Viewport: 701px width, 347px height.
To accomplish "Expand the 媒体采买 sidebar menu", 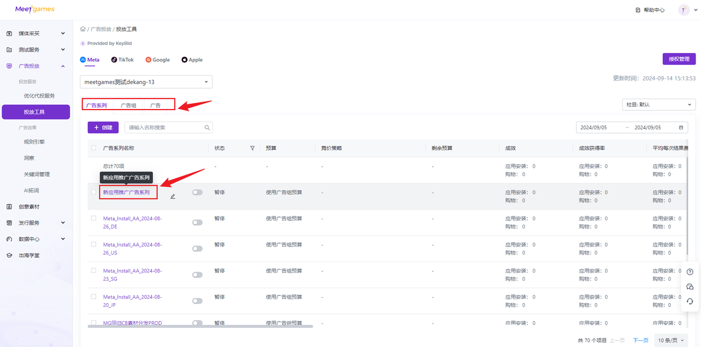I will click(63, 33).
